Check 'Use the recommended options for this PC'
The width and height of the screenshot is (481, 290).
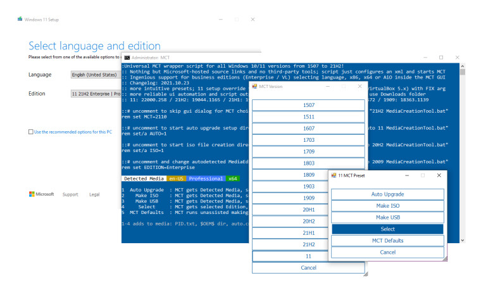point(31,132)
